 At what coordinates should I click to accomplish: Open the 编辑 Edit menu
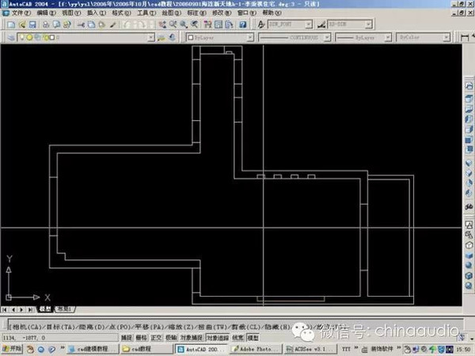coord(47,13)
